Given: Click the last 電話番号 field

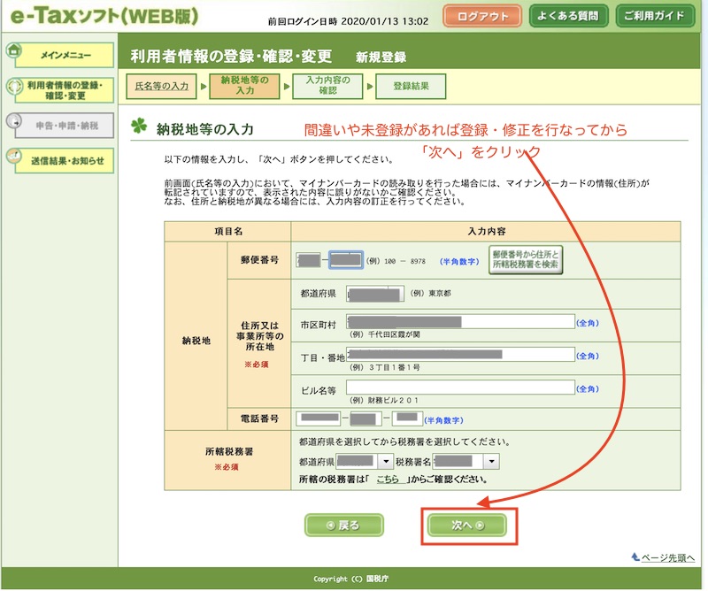Looking at the screenshot, I should click(x=407, y=418).
